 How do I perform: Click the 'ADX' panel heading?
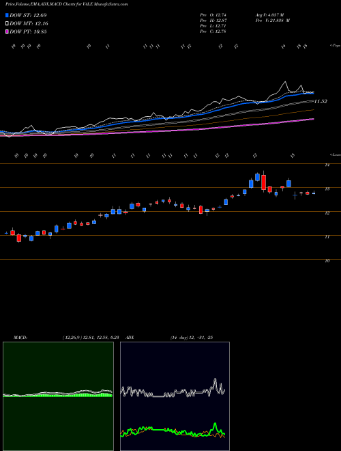pos(130,338)
